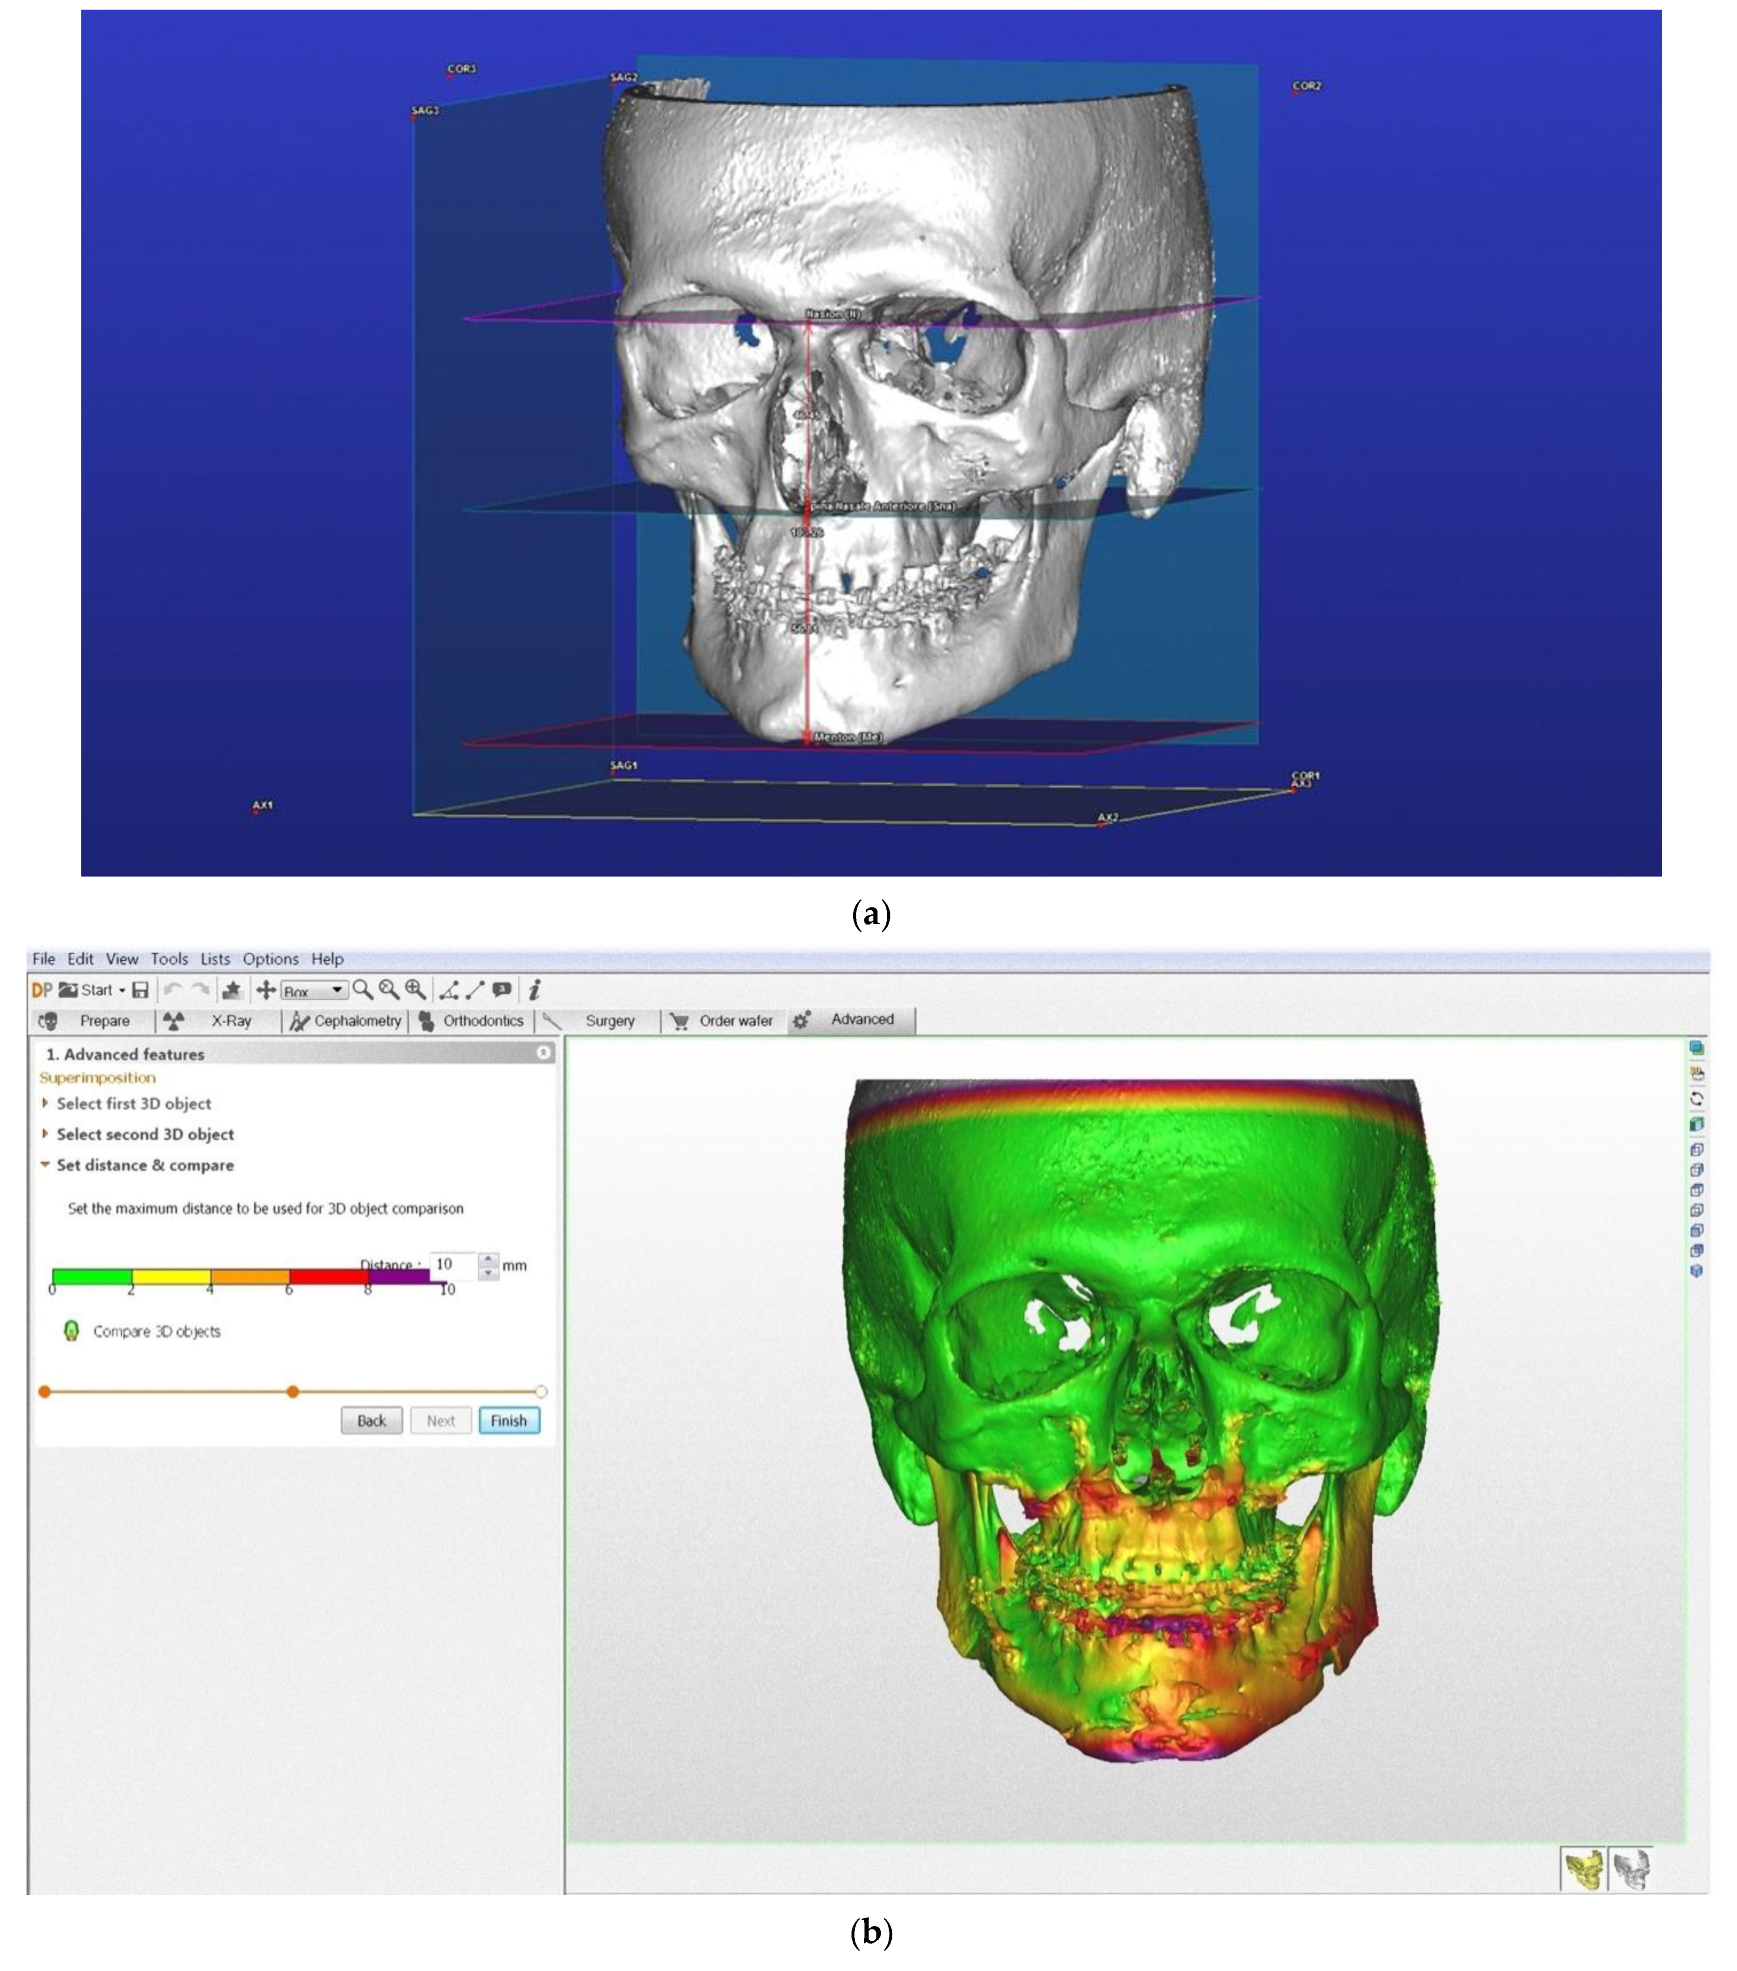Select the angle measurement tool
The height and width of the screenshot is (1971, 1737).
point(448,989)
